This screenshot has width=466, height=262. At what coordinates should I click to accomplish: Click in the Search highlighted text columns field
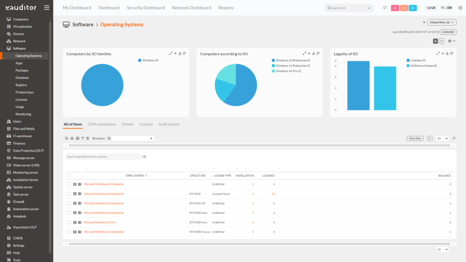click(103, 156)
